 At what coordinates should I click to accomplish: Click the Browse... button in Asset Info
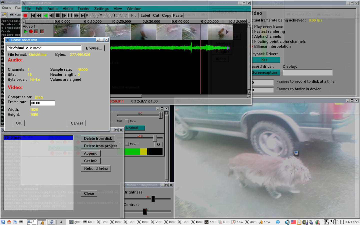click(94, 48)
